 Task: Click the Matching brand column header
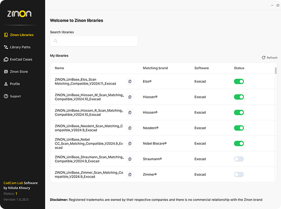(x=155, y=68)
